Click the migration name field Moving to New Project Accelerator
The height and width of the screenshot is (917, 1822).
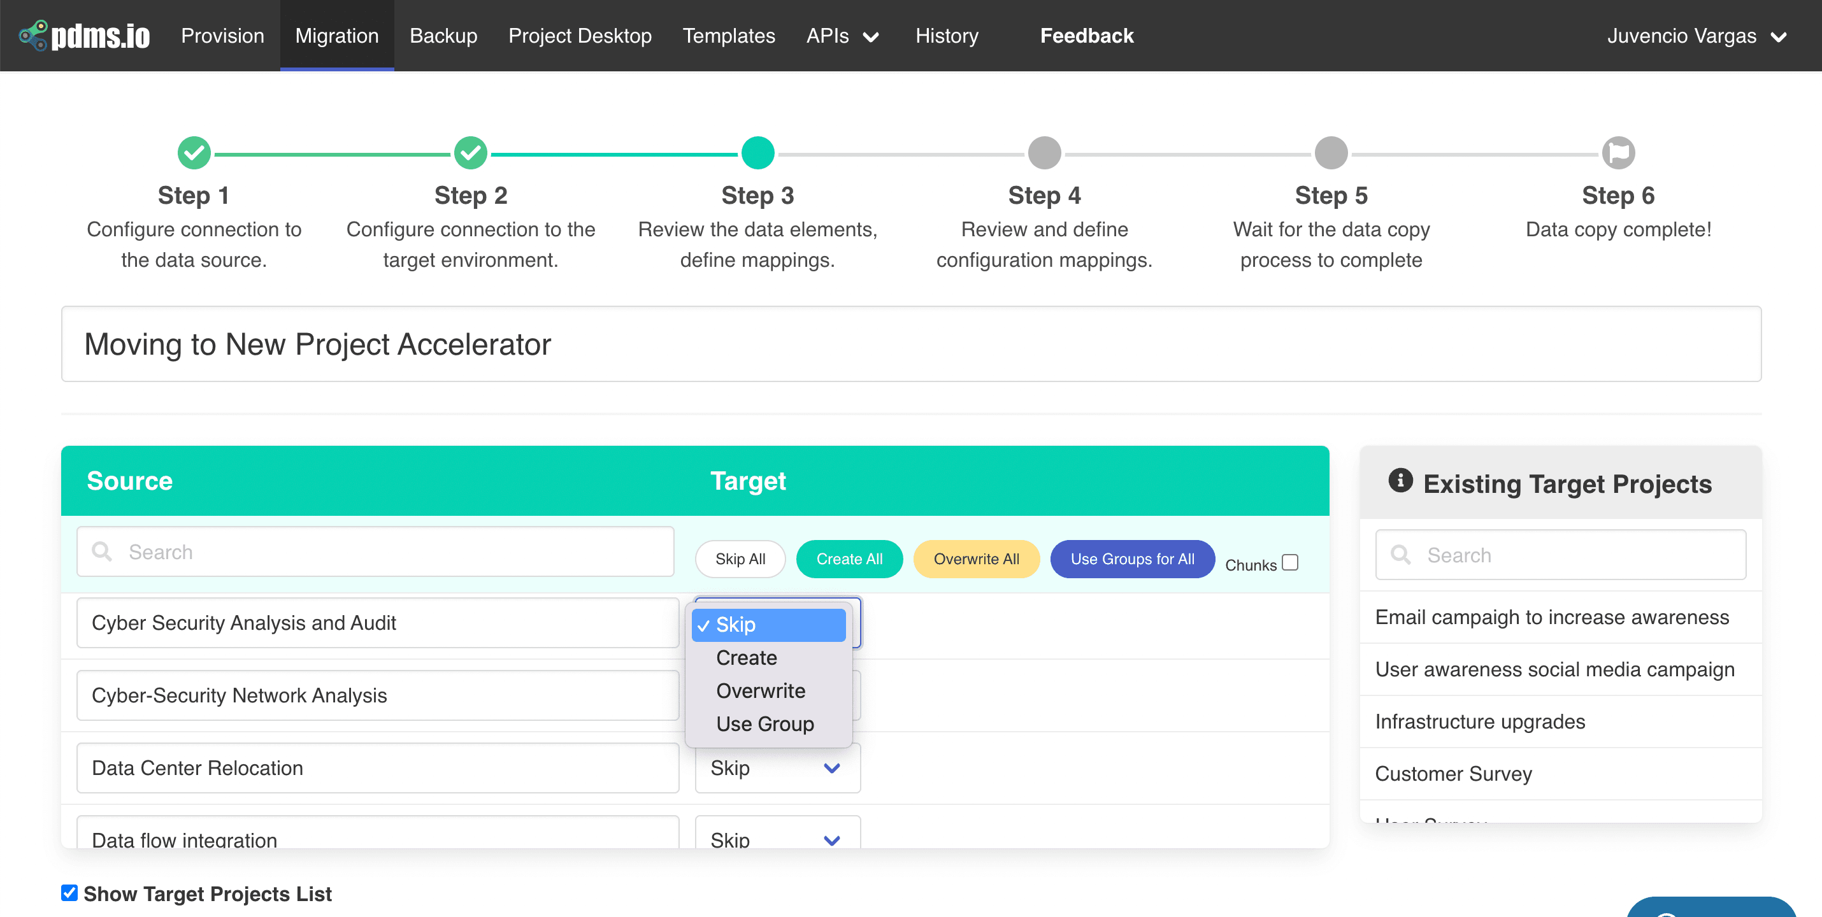click(911, 345)
